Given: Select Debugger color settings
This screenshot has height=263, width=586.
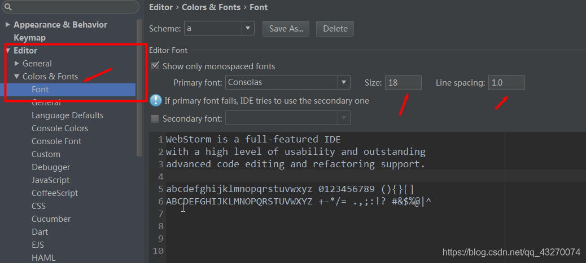Looking at the screenshot, I should (51, 167).
